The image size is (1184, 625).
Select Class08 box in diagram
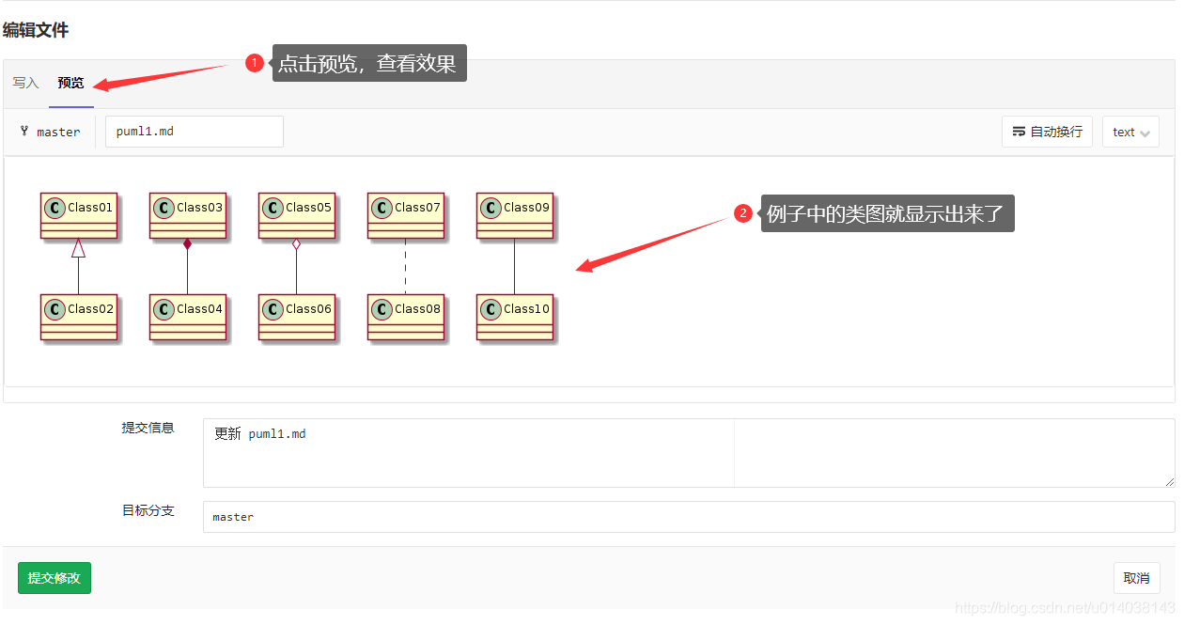tap(406, 317)
